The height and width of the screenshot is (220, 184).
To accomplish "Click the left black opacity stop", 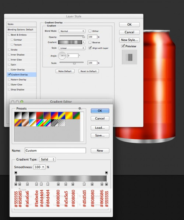I will [x=16, y=173].
